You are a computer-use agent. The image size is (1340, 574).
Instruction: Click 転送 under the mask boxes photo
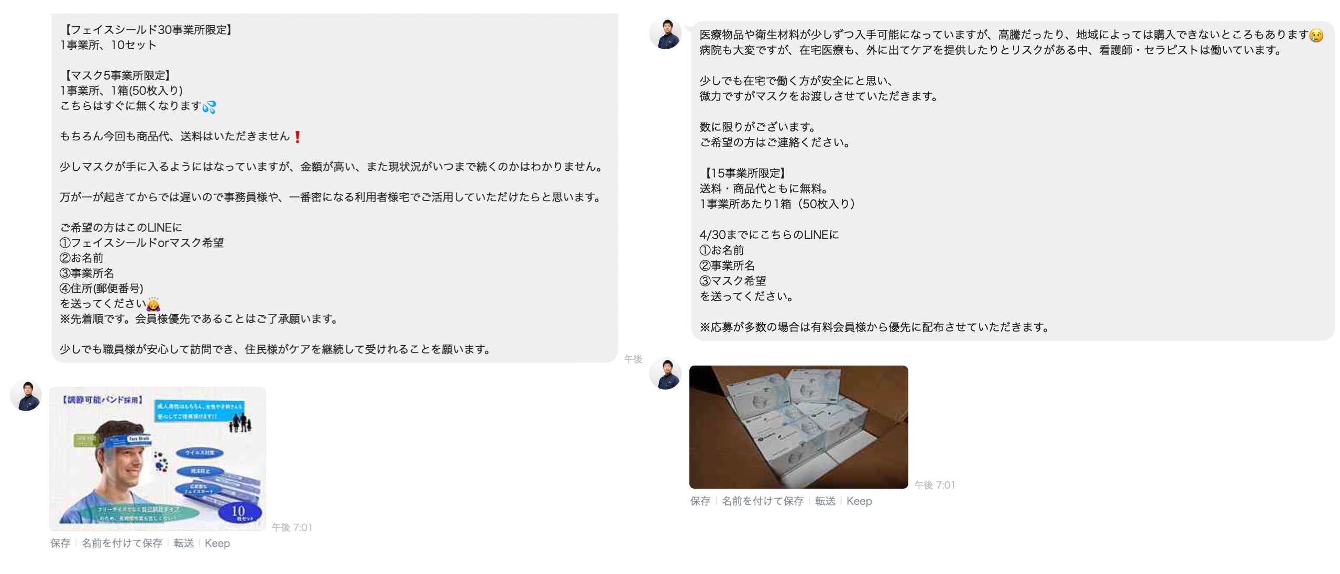coord(825,500)
